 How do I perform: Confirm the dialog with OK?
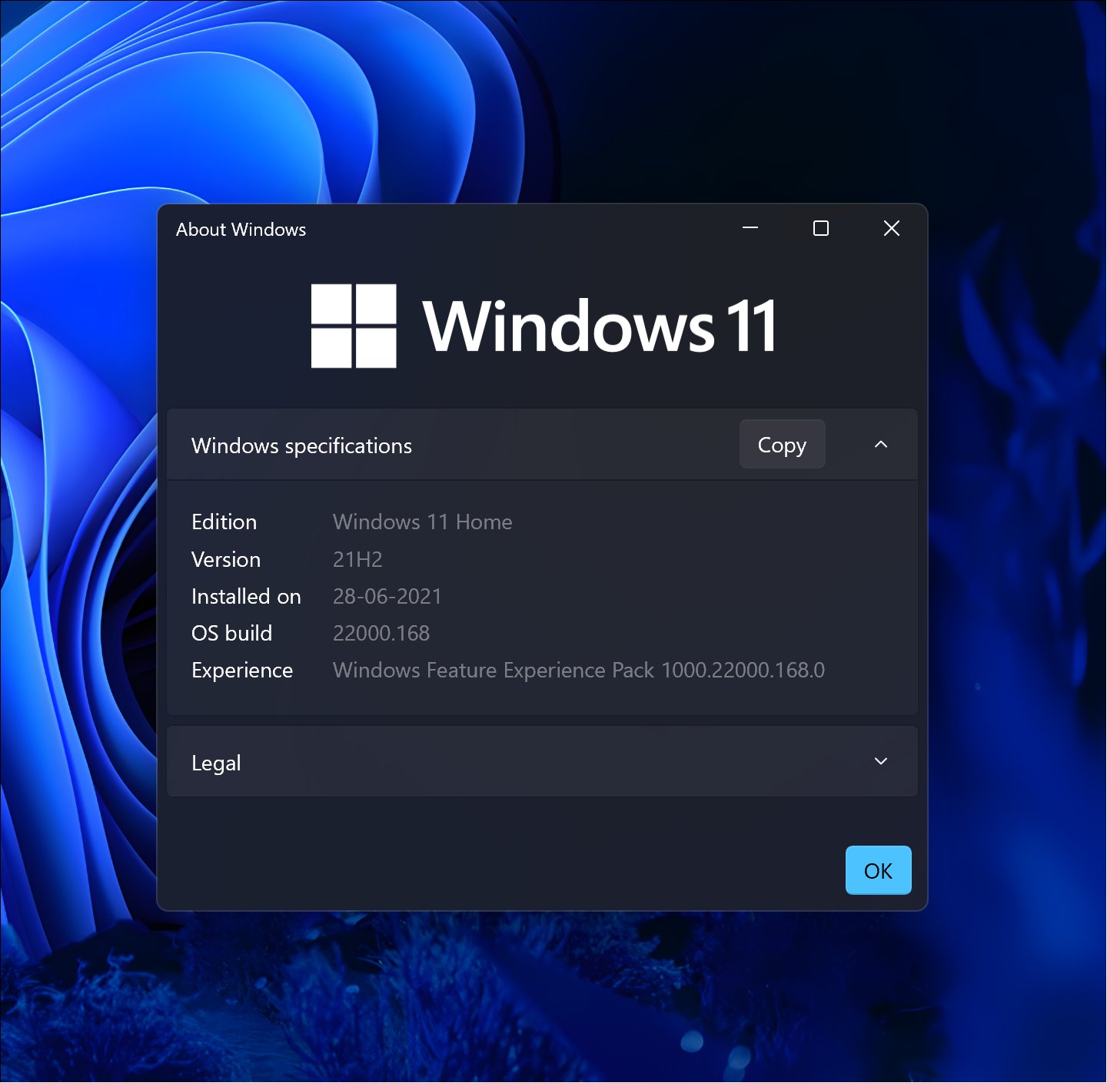click(878, 870)
